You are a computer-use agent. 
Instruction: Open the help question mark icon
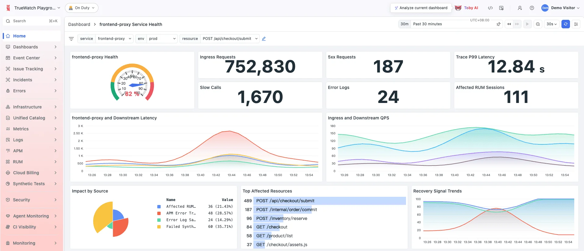532,8
